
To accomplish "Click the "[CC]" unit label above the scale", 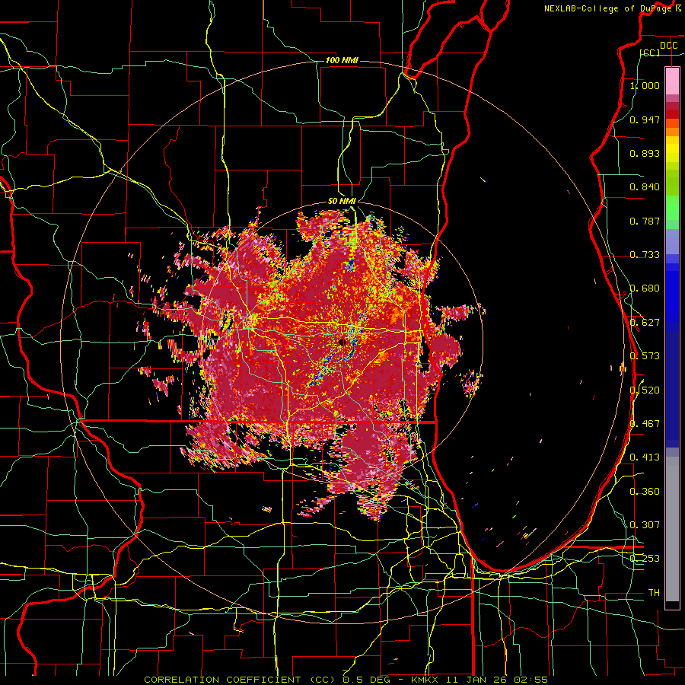I will point(650,53).
